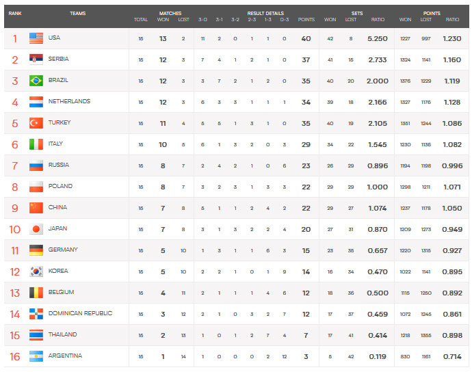The width and height of the screenshot is (472, 372).
Task: Click the Brazil flag icon
Action: (36, 81)
